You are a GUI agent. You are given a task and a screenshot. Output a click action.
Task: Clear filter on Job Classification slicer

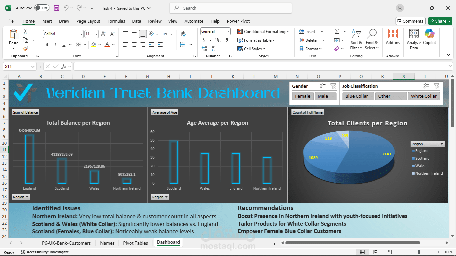[x=436, y=86]
